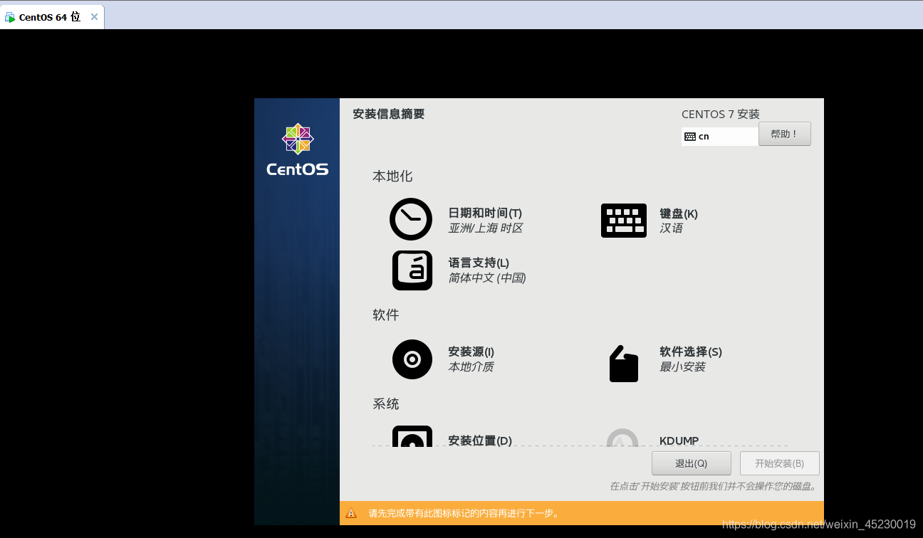Open Date & Time clock icon
Viewport: 923px width, 538px height.
pyautogui.click(x=411, y=219)
